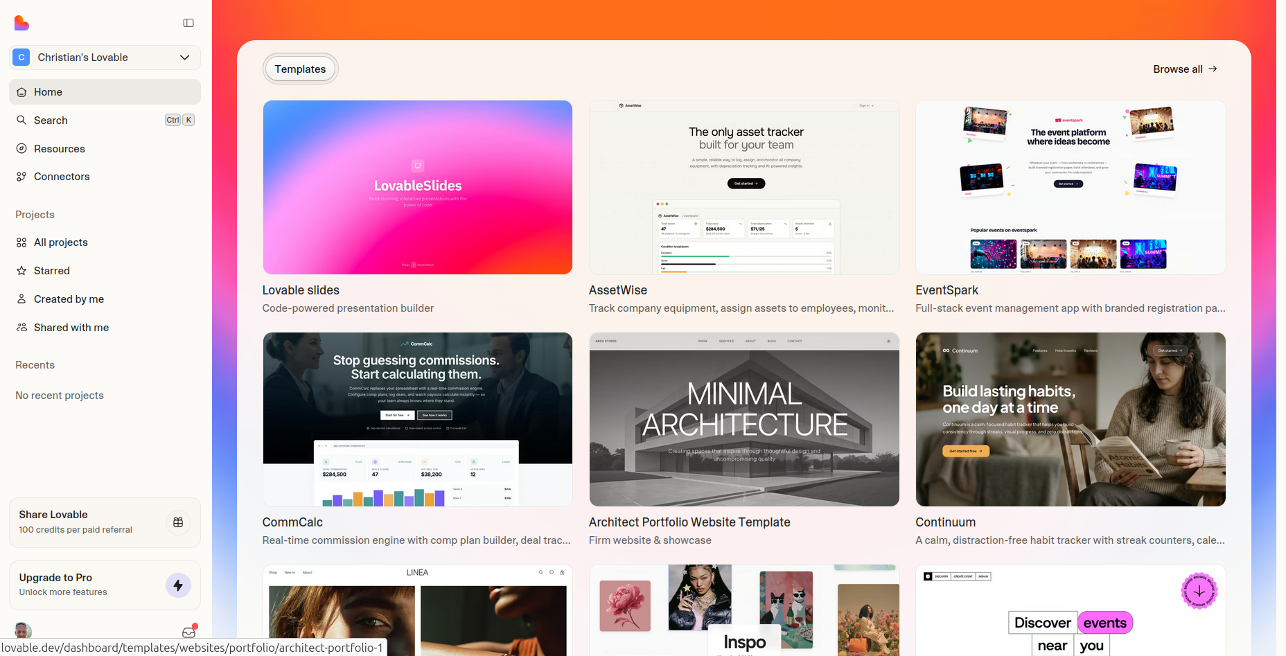Open AssetWise template thumbnail
This screenshot has height=656, width=1286.
744,187
